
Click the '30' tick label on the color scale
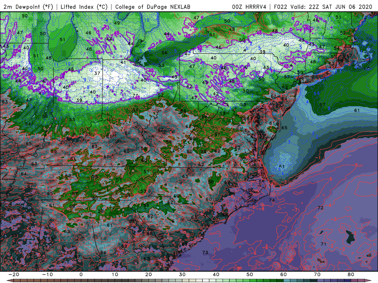[182, 275]
